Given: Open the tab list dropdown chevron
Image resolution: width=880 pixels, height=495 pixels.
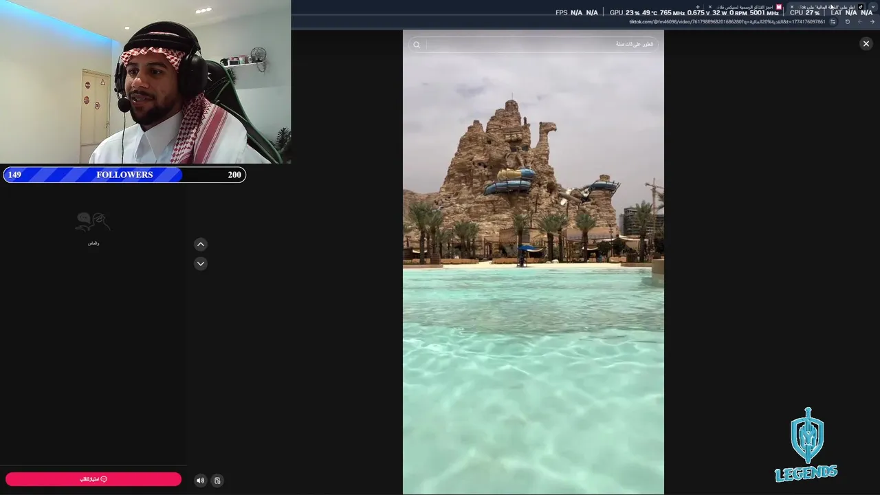Looking at the screenshot, I should 873,7.
